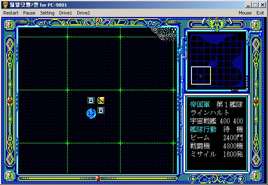Click Exit in the menu bar
Screen dimensions: 268x185
(260, 13)
